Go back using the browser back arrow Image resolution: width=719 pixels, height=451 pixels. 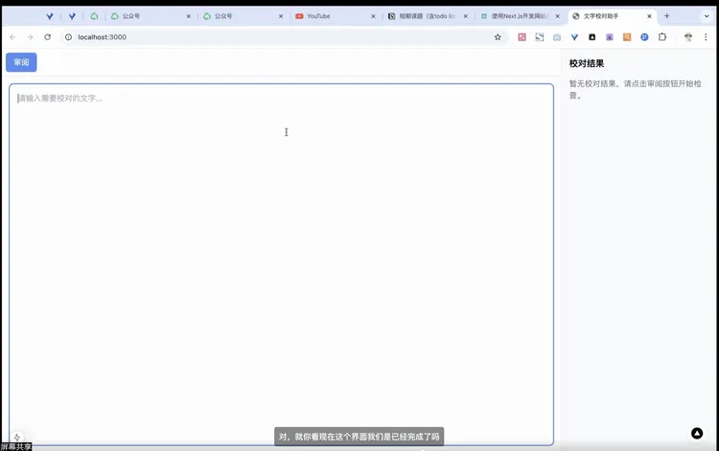pyautogui.click(x=12, y=37)
